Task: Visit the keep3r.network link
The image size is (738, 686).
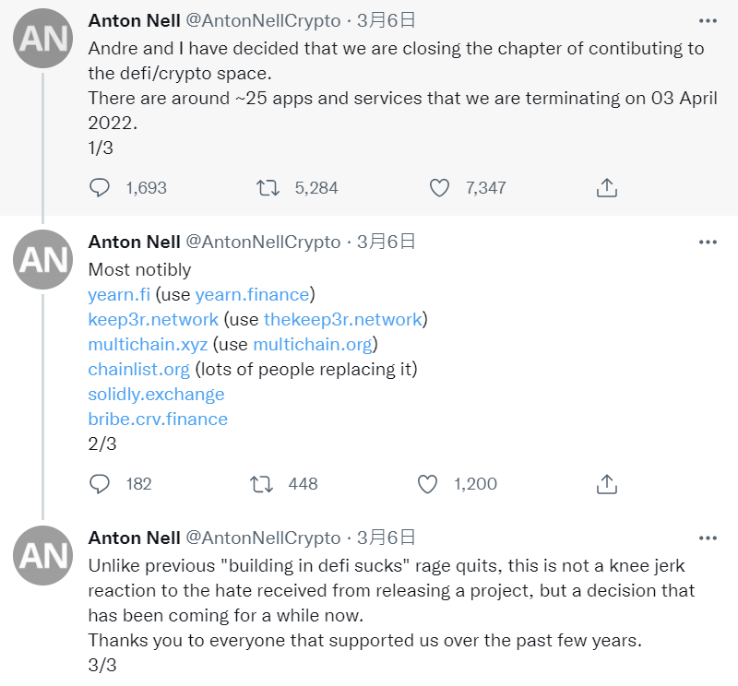Action: [153, 320]
